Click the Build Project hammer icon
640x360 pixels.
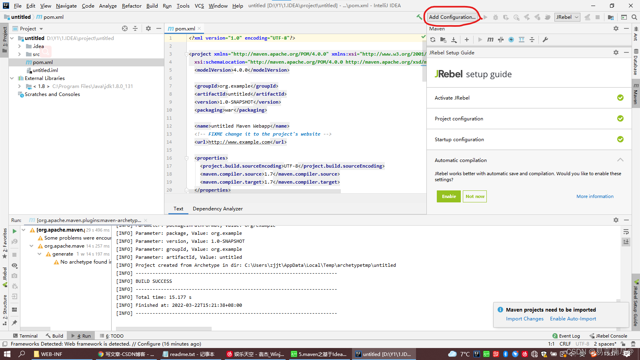point(419,17)
